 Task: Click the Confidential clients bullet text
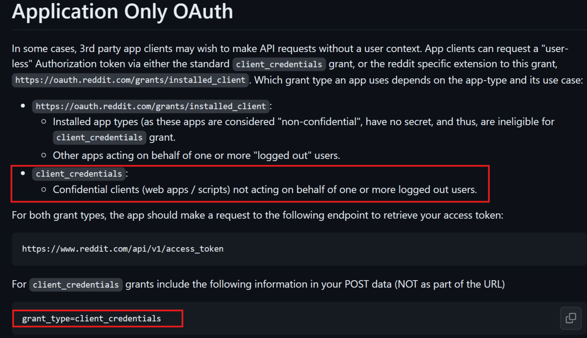point(265,190)
